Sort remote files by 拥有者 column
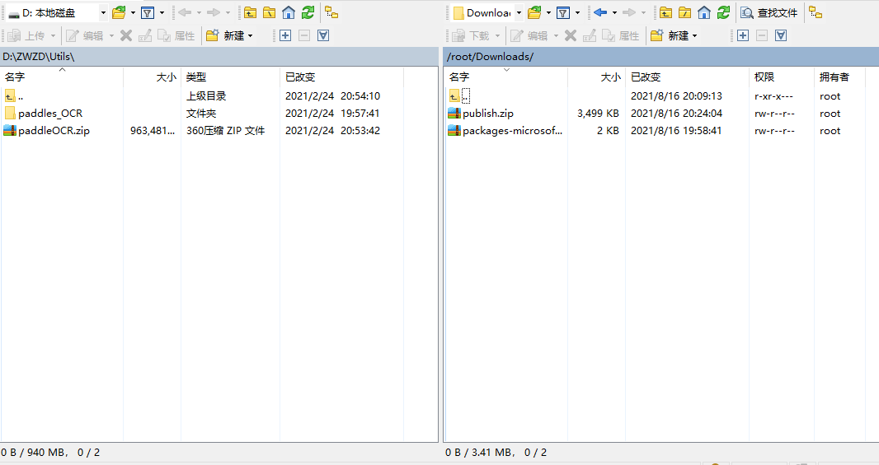Image resolution: width=879 pixels, height=465 pixels. [x=839, y=77]
